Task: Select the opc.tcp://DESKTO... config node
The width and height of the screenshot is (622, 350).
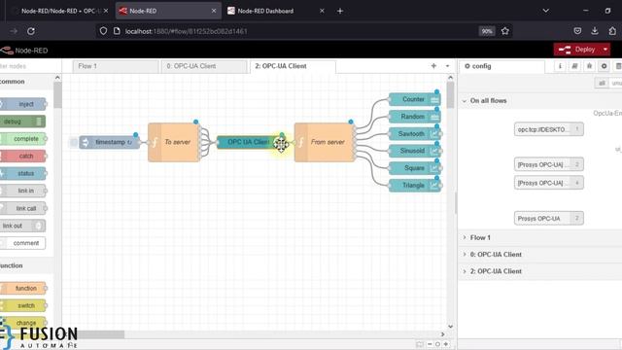Action: [548, 129]
